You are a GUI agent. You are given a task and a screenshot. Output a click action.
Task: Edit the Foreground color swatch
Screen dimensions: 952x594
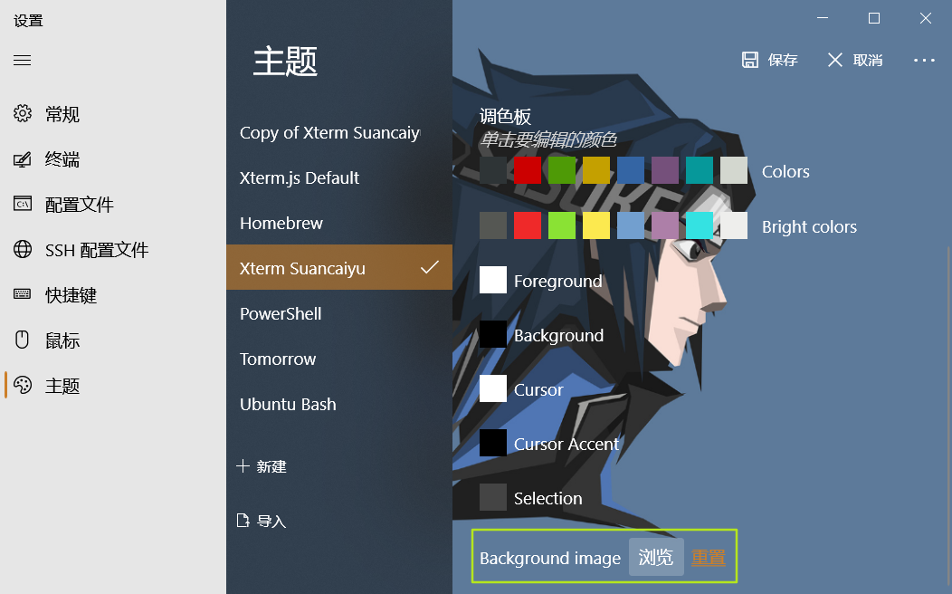click(x=493, y=280)
